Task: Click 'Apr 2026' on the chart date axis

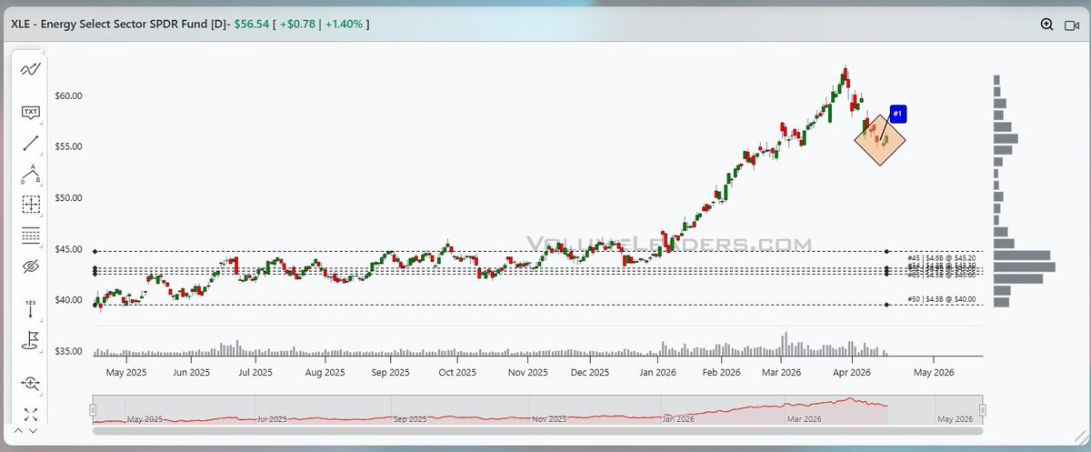Action: (852, 372)
